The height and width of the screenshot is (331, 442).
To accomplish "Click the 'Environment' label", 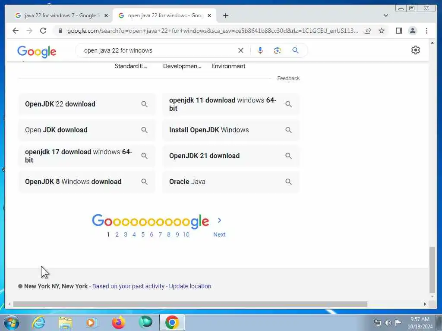I will coord(228,66).
